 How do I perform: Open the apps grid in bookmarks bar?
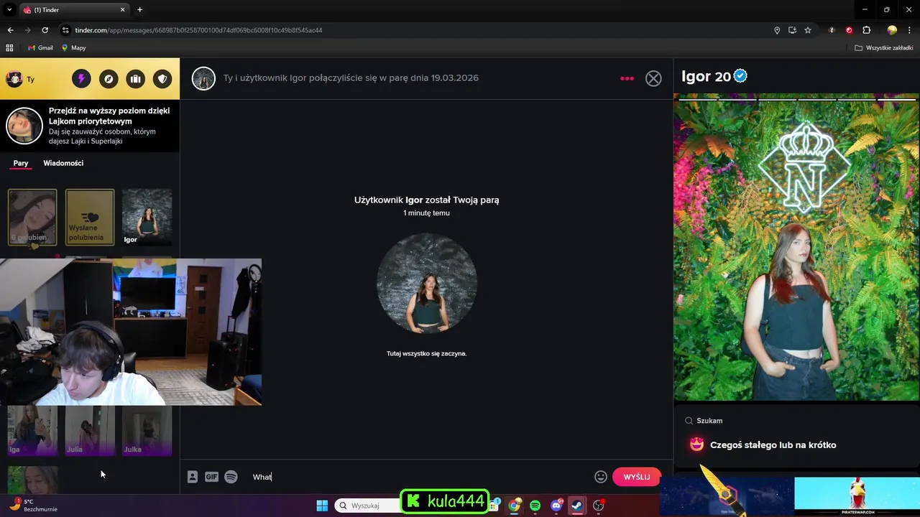9,48
